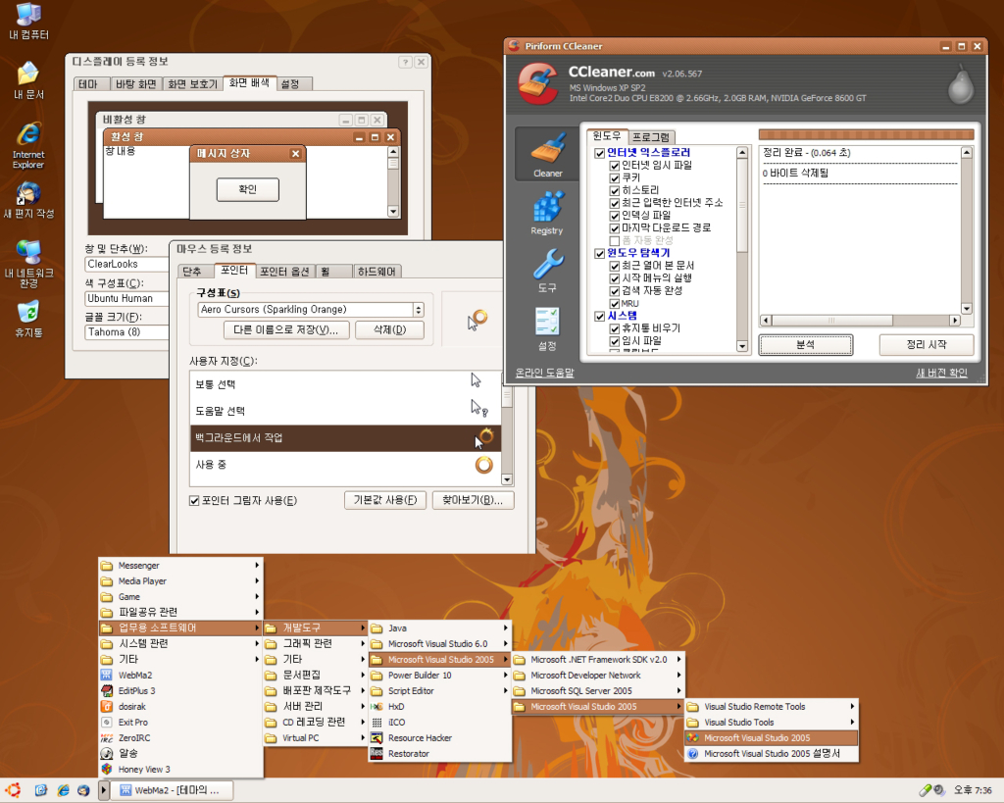1004x803 pixels.
Task: Select the 도움말 선택 cursor row
Action: 345,411
